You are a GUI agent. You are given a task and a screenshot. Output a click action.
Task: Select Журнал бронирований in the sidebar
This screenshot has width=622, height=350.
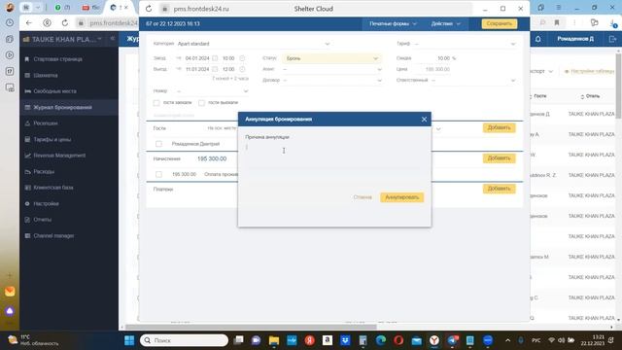click(x=62, y=108)
